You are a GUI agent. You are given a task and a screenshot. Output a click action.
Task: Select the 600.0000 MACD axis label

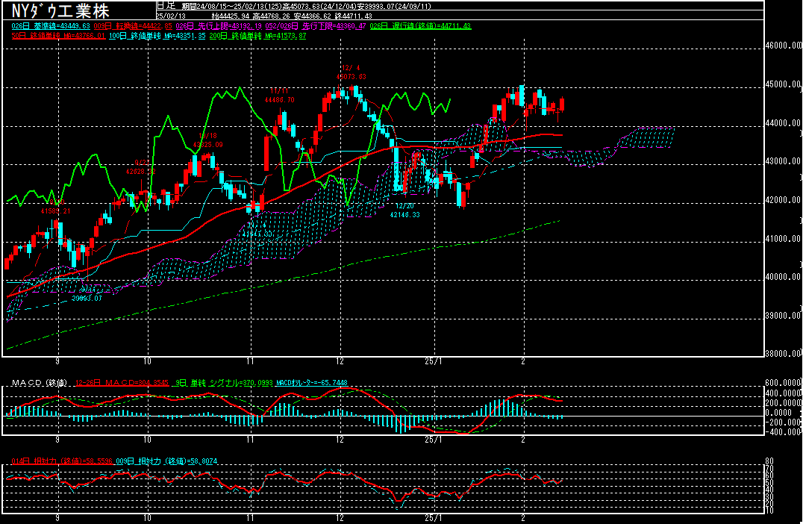[x=783, y=383]
